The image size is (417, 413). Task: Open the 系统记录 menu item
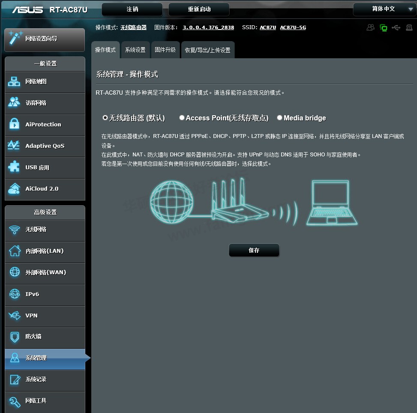[45, 380]
